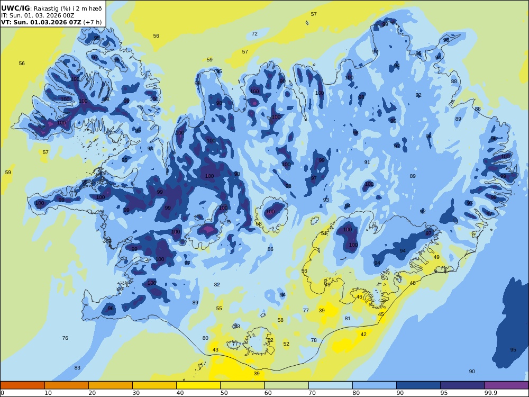
Task: Select the 90–95 dark blue legend swatch
Action: pyautogui.click(x=418, y=385)
